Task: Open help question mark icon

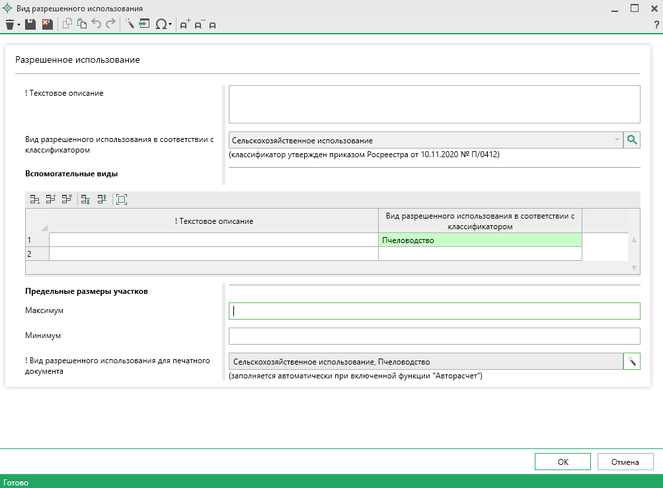Action: (656, 25)
